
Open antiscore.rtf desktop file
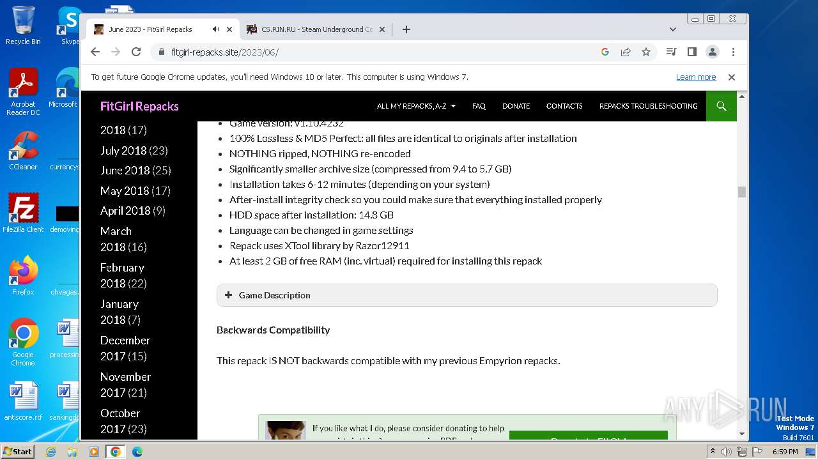[x=23, y=401]
